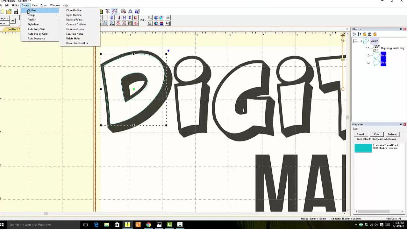Choose the blue zigzag stitch type icon
This screenshot has width=407, height=229.
pos(112,17)
